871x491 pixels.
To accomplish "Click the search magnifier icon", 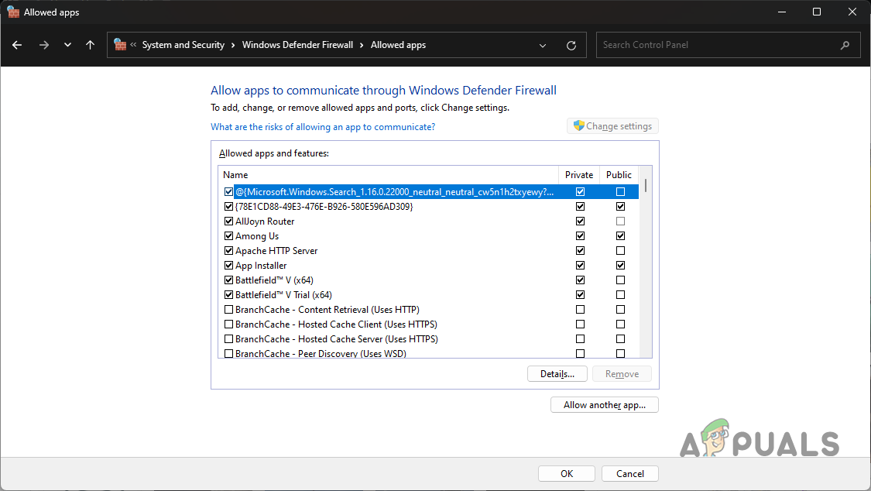I will pos(845,45).
